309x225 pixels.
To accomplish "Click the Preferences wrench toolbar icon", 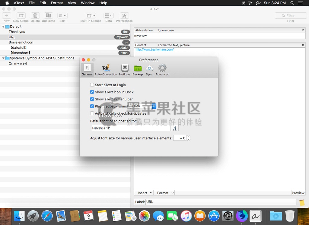I will (x=124, y=16).
